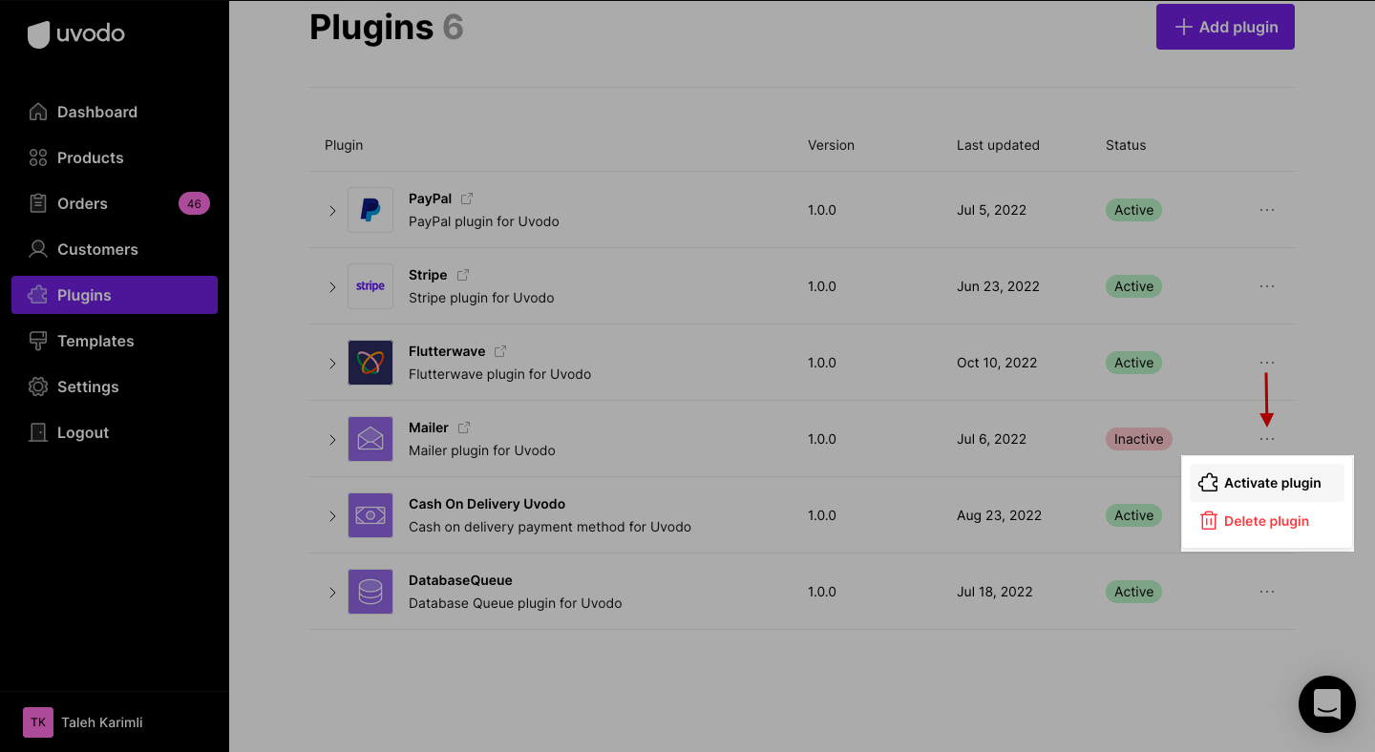
Task: Click the uvodo logo in sidebar
Action: pos(76,34)
